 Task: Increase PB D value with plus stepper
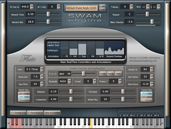148,5
